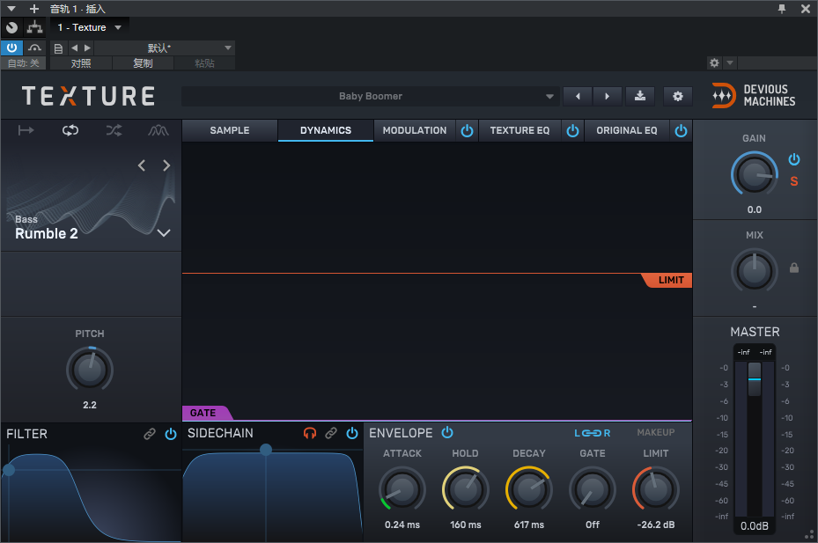
Task: Select the granular waves playback mode icon
Action: tap(158, 130)
